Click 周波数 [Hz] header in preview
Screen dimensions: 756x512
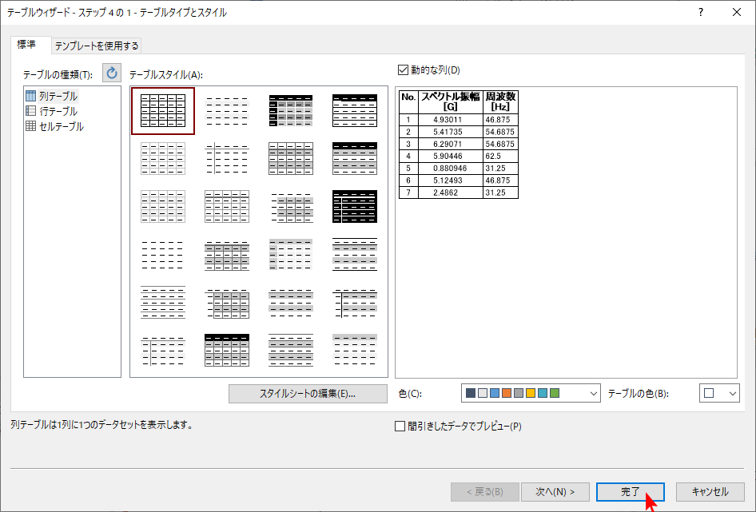(500, 101)
